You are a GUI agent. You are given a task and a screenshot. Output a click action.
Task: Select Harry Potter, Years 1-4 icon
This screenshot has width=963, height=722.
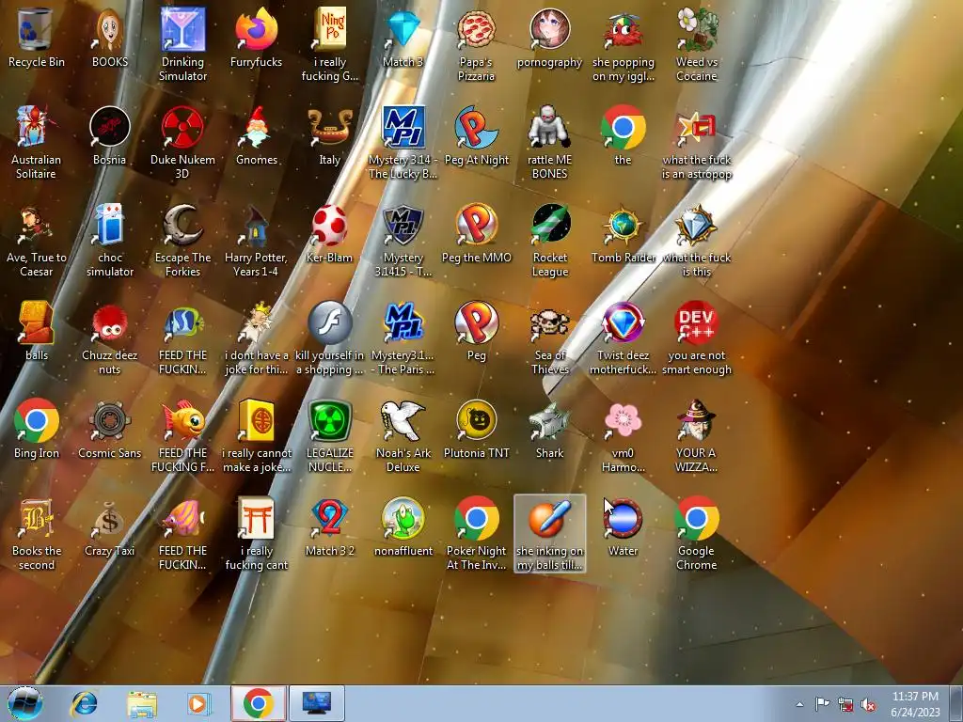[256, 226]
